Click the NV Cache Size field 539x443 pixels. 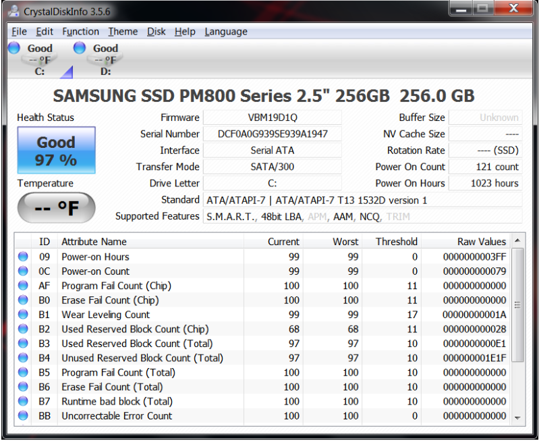click(x=486, y=134)
